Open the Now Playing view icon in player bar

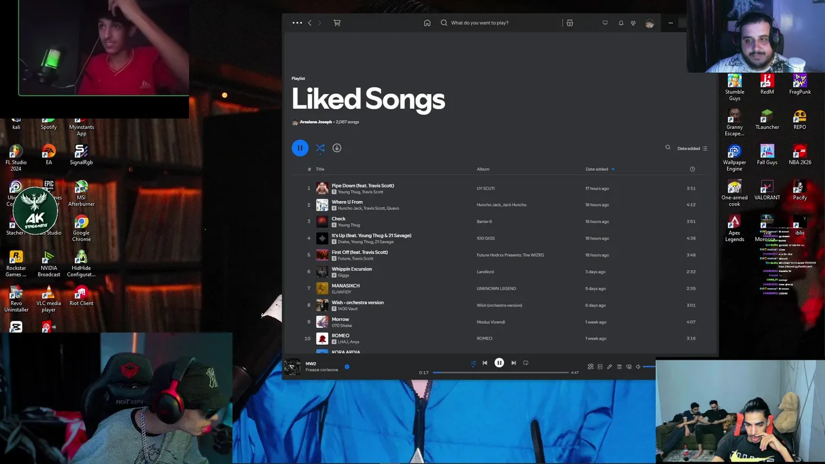[x=600, y=367]
